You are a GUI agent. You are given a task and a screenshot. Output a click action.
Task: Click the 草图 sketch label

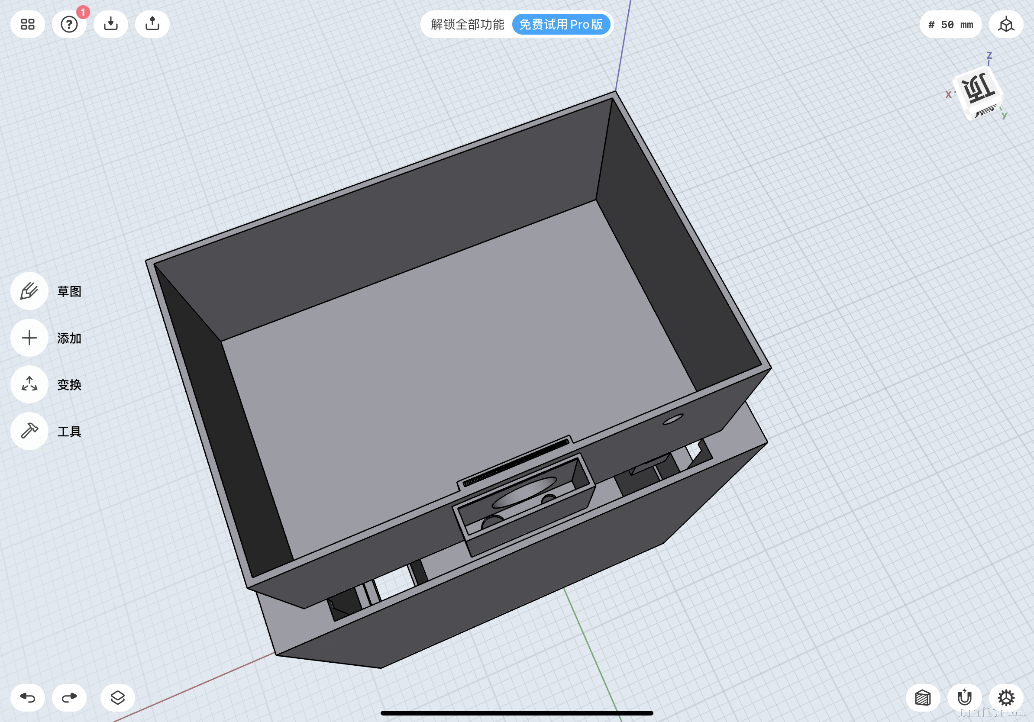69,291
